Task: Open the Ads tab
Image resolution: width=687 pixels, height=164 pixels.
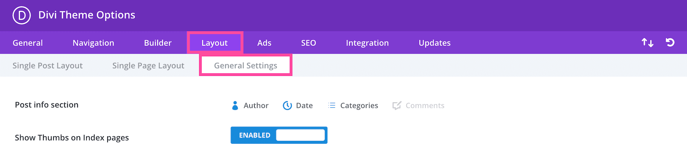Action: coord(264,43)
